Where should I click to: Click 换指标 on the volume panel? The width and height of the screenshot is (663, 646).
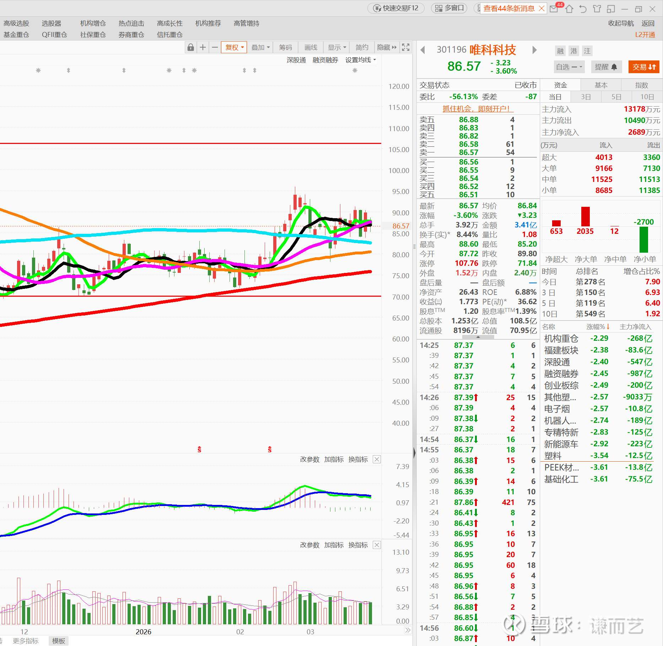point(358,545)
